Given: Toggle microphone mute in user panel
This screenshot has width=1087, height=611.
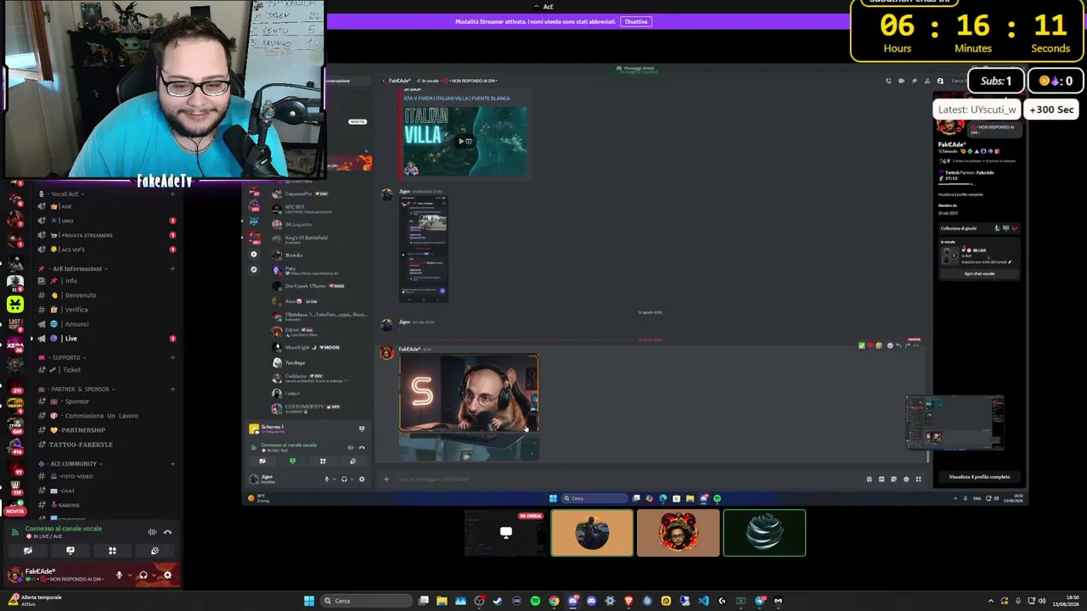Looking at the screenshot, I should (119, 575).
